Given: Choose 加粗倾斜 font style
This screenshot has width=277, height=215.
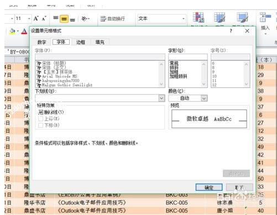Looking at the screenshot, I should point(178,76).
